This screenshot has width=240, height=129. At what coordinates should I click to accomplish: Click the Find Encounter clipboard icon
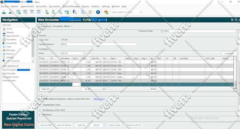click(x=53, y=12)
